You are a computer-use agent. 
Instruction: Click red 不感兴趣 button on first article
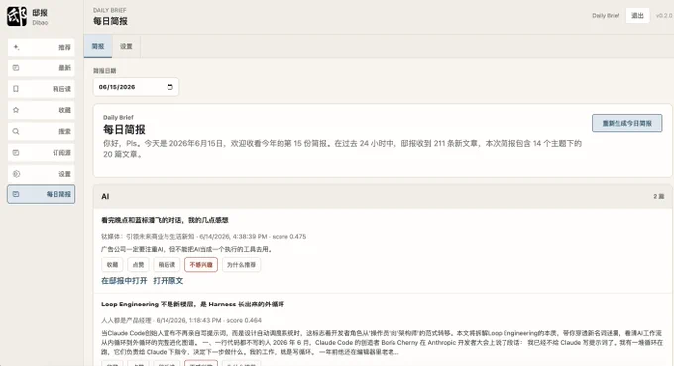click(x=201, y=265)
